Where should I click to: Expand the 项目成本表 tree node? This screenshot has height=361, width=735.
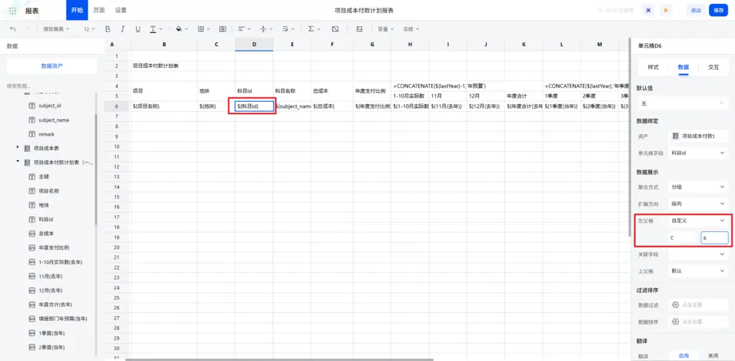[18, 148]
